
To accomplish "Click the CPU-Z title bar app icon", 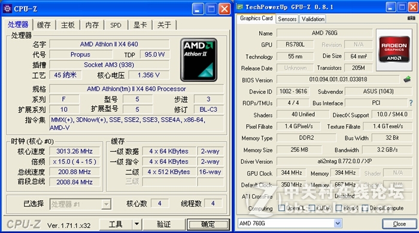I will pyautogui.click(x=7, y=9).
